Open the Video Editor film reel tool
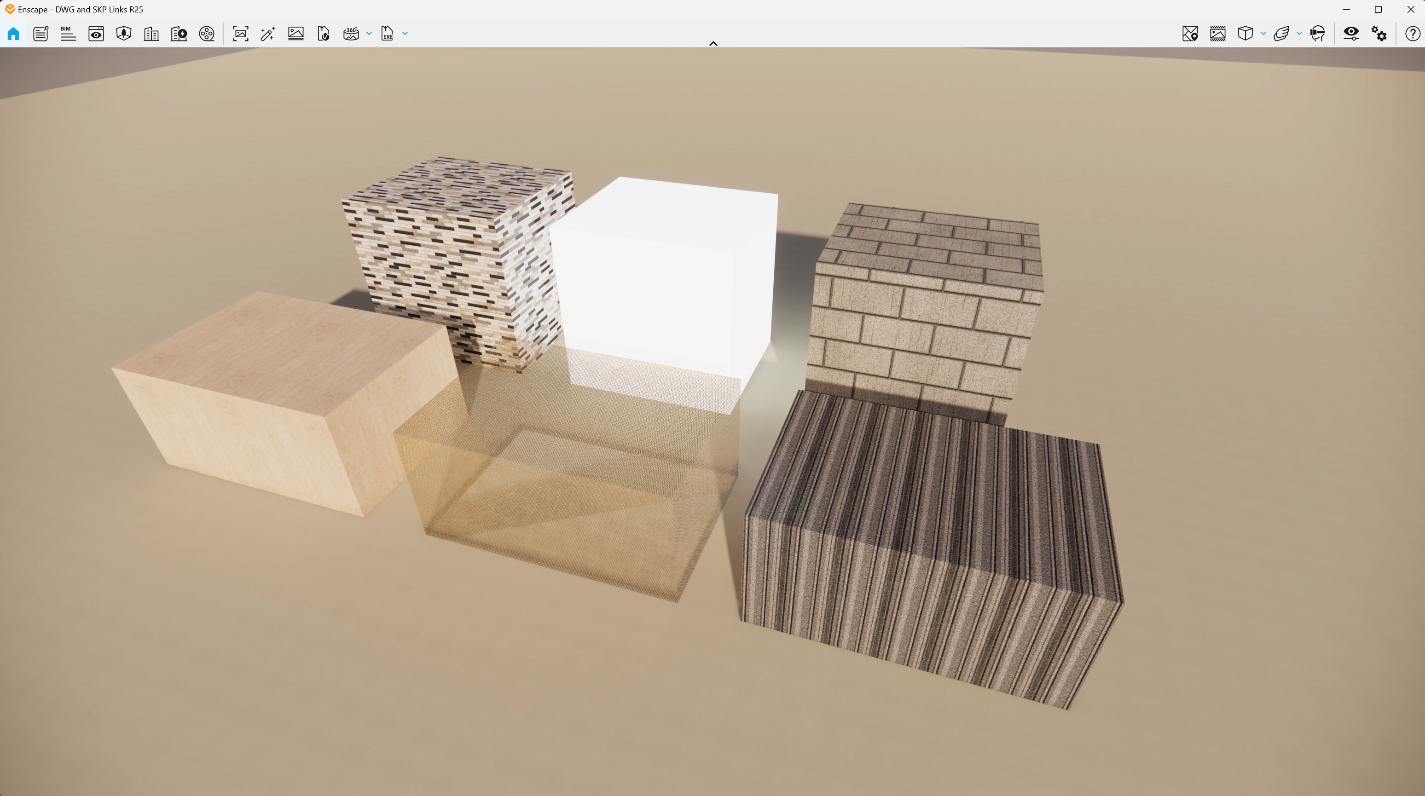 pos(206,34)
